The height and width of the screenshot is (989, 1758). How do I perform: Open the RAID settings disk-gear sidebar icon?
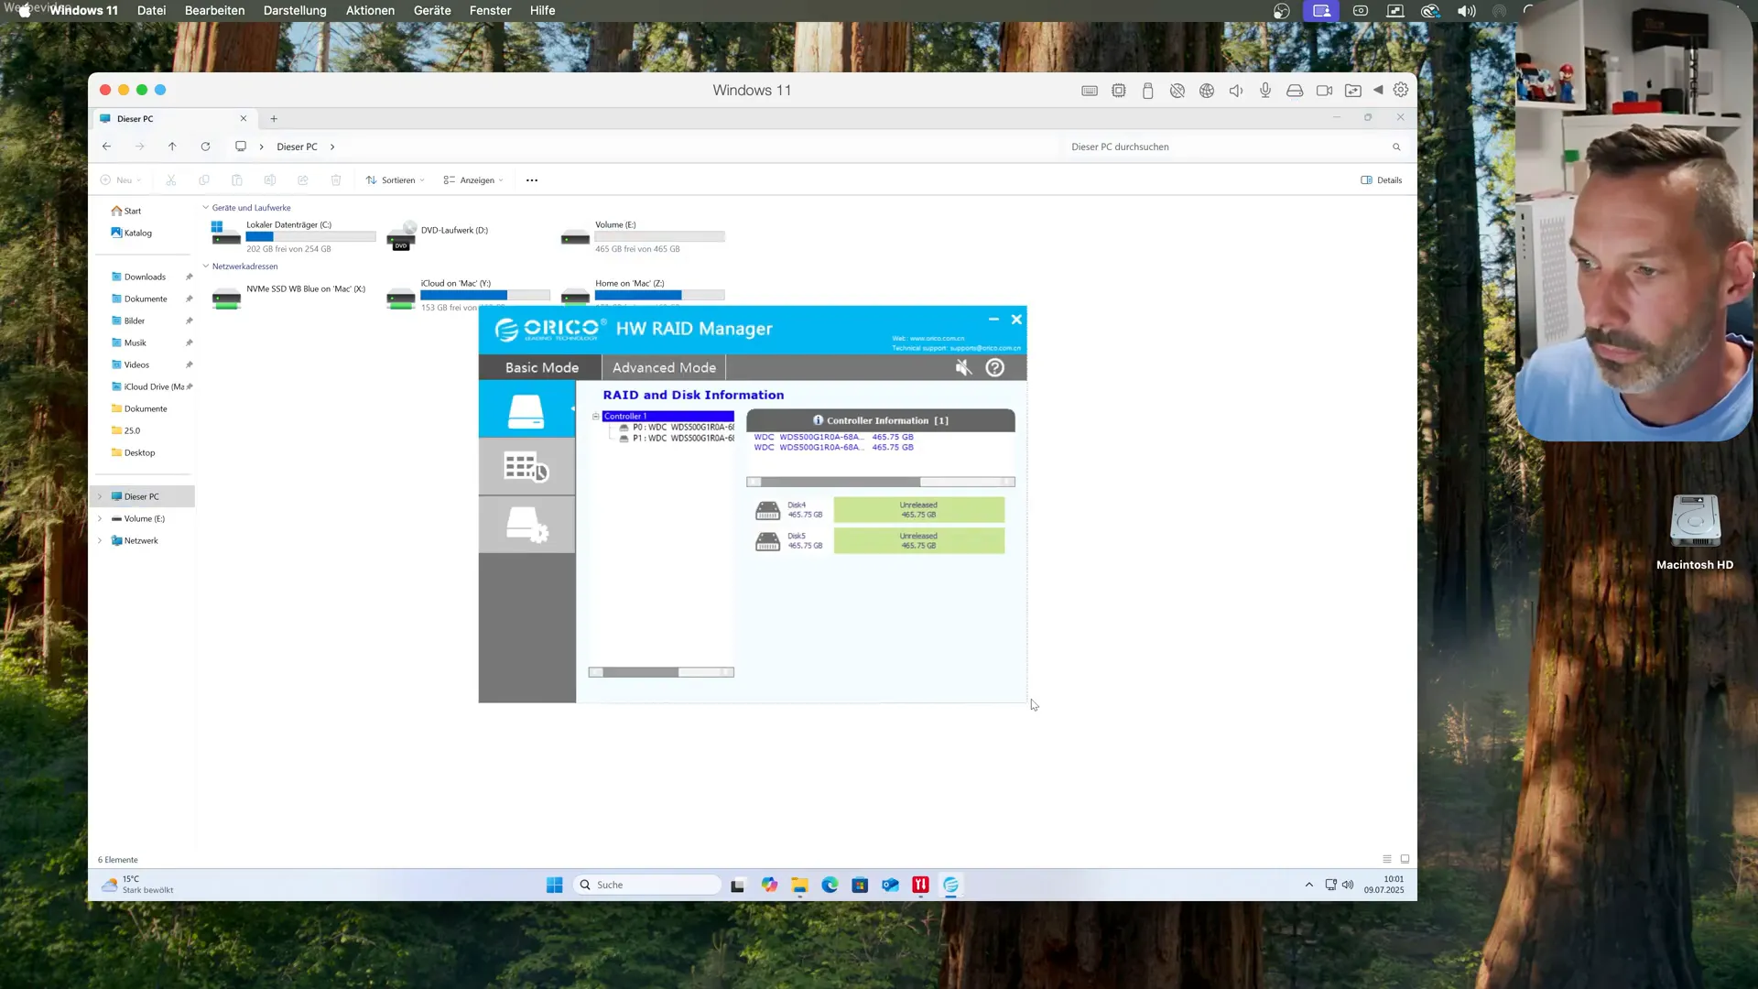pyautogui.click(x=526, y=525)
